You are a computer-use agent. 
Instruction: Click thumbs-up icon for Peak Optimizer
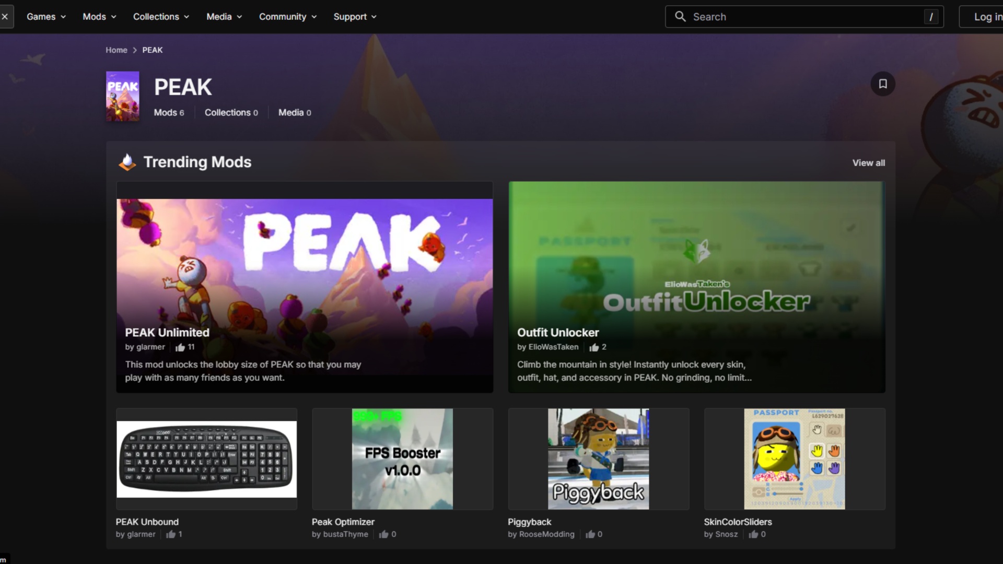point(384,534)
